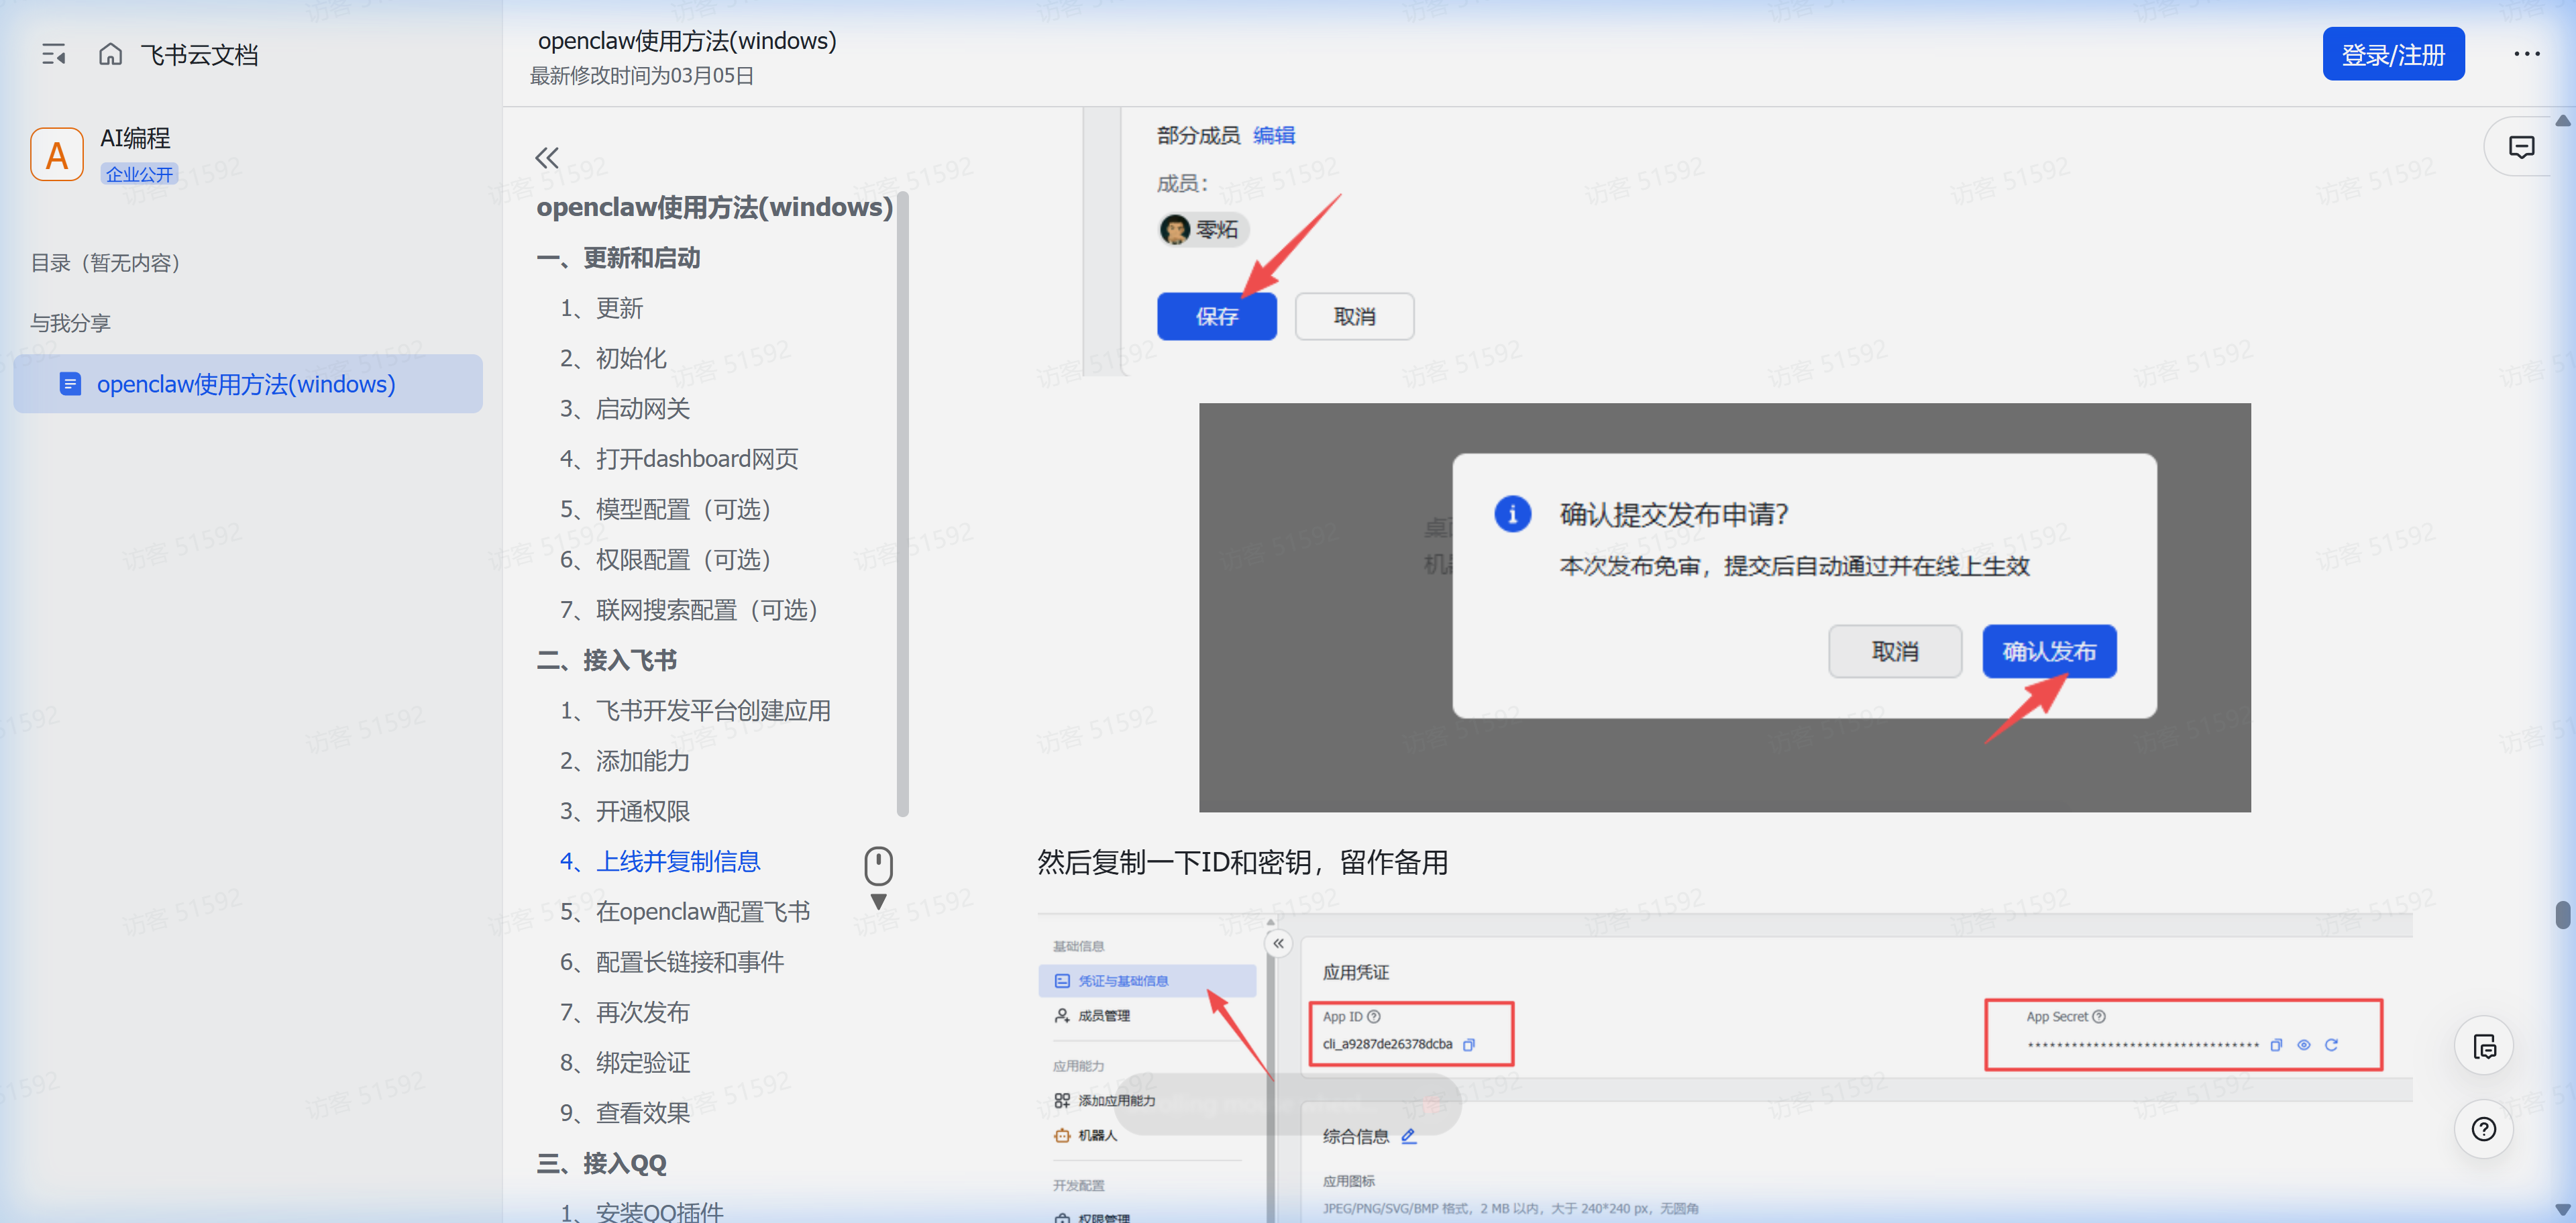Click the orange AI编程 workspace avatar
Viewport: 2576px width, 1223px height.
click(x=56, y=153)
